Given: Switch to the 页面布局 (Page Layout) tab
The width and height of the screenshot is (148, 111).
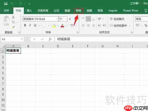Looking at the screenshot, I should click(x=43, y=11).
